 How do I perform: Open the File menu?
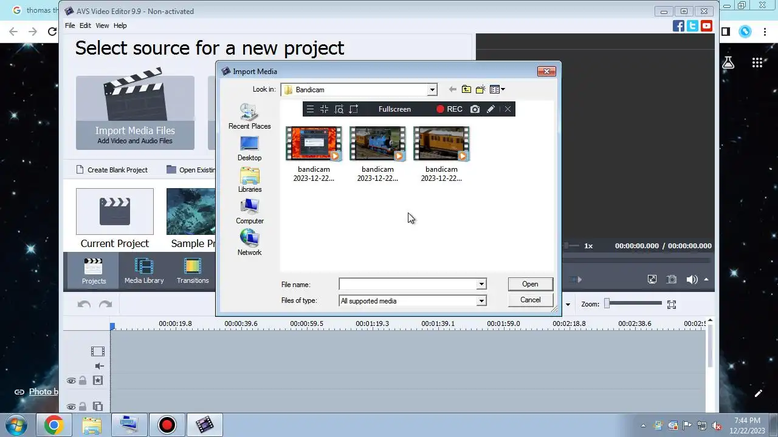coord(70,25)
